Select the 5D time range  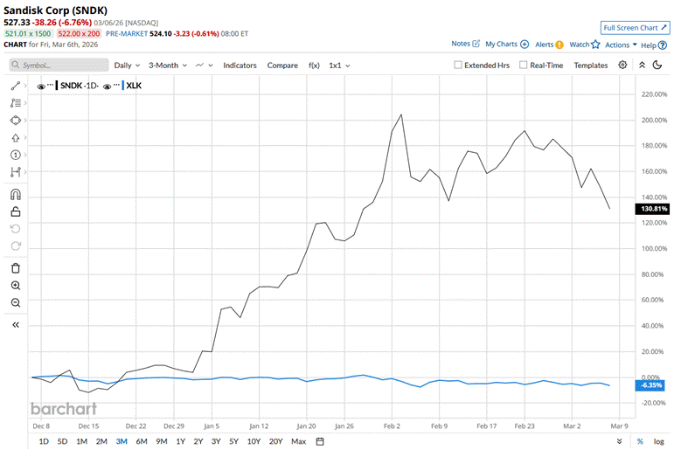63,441
